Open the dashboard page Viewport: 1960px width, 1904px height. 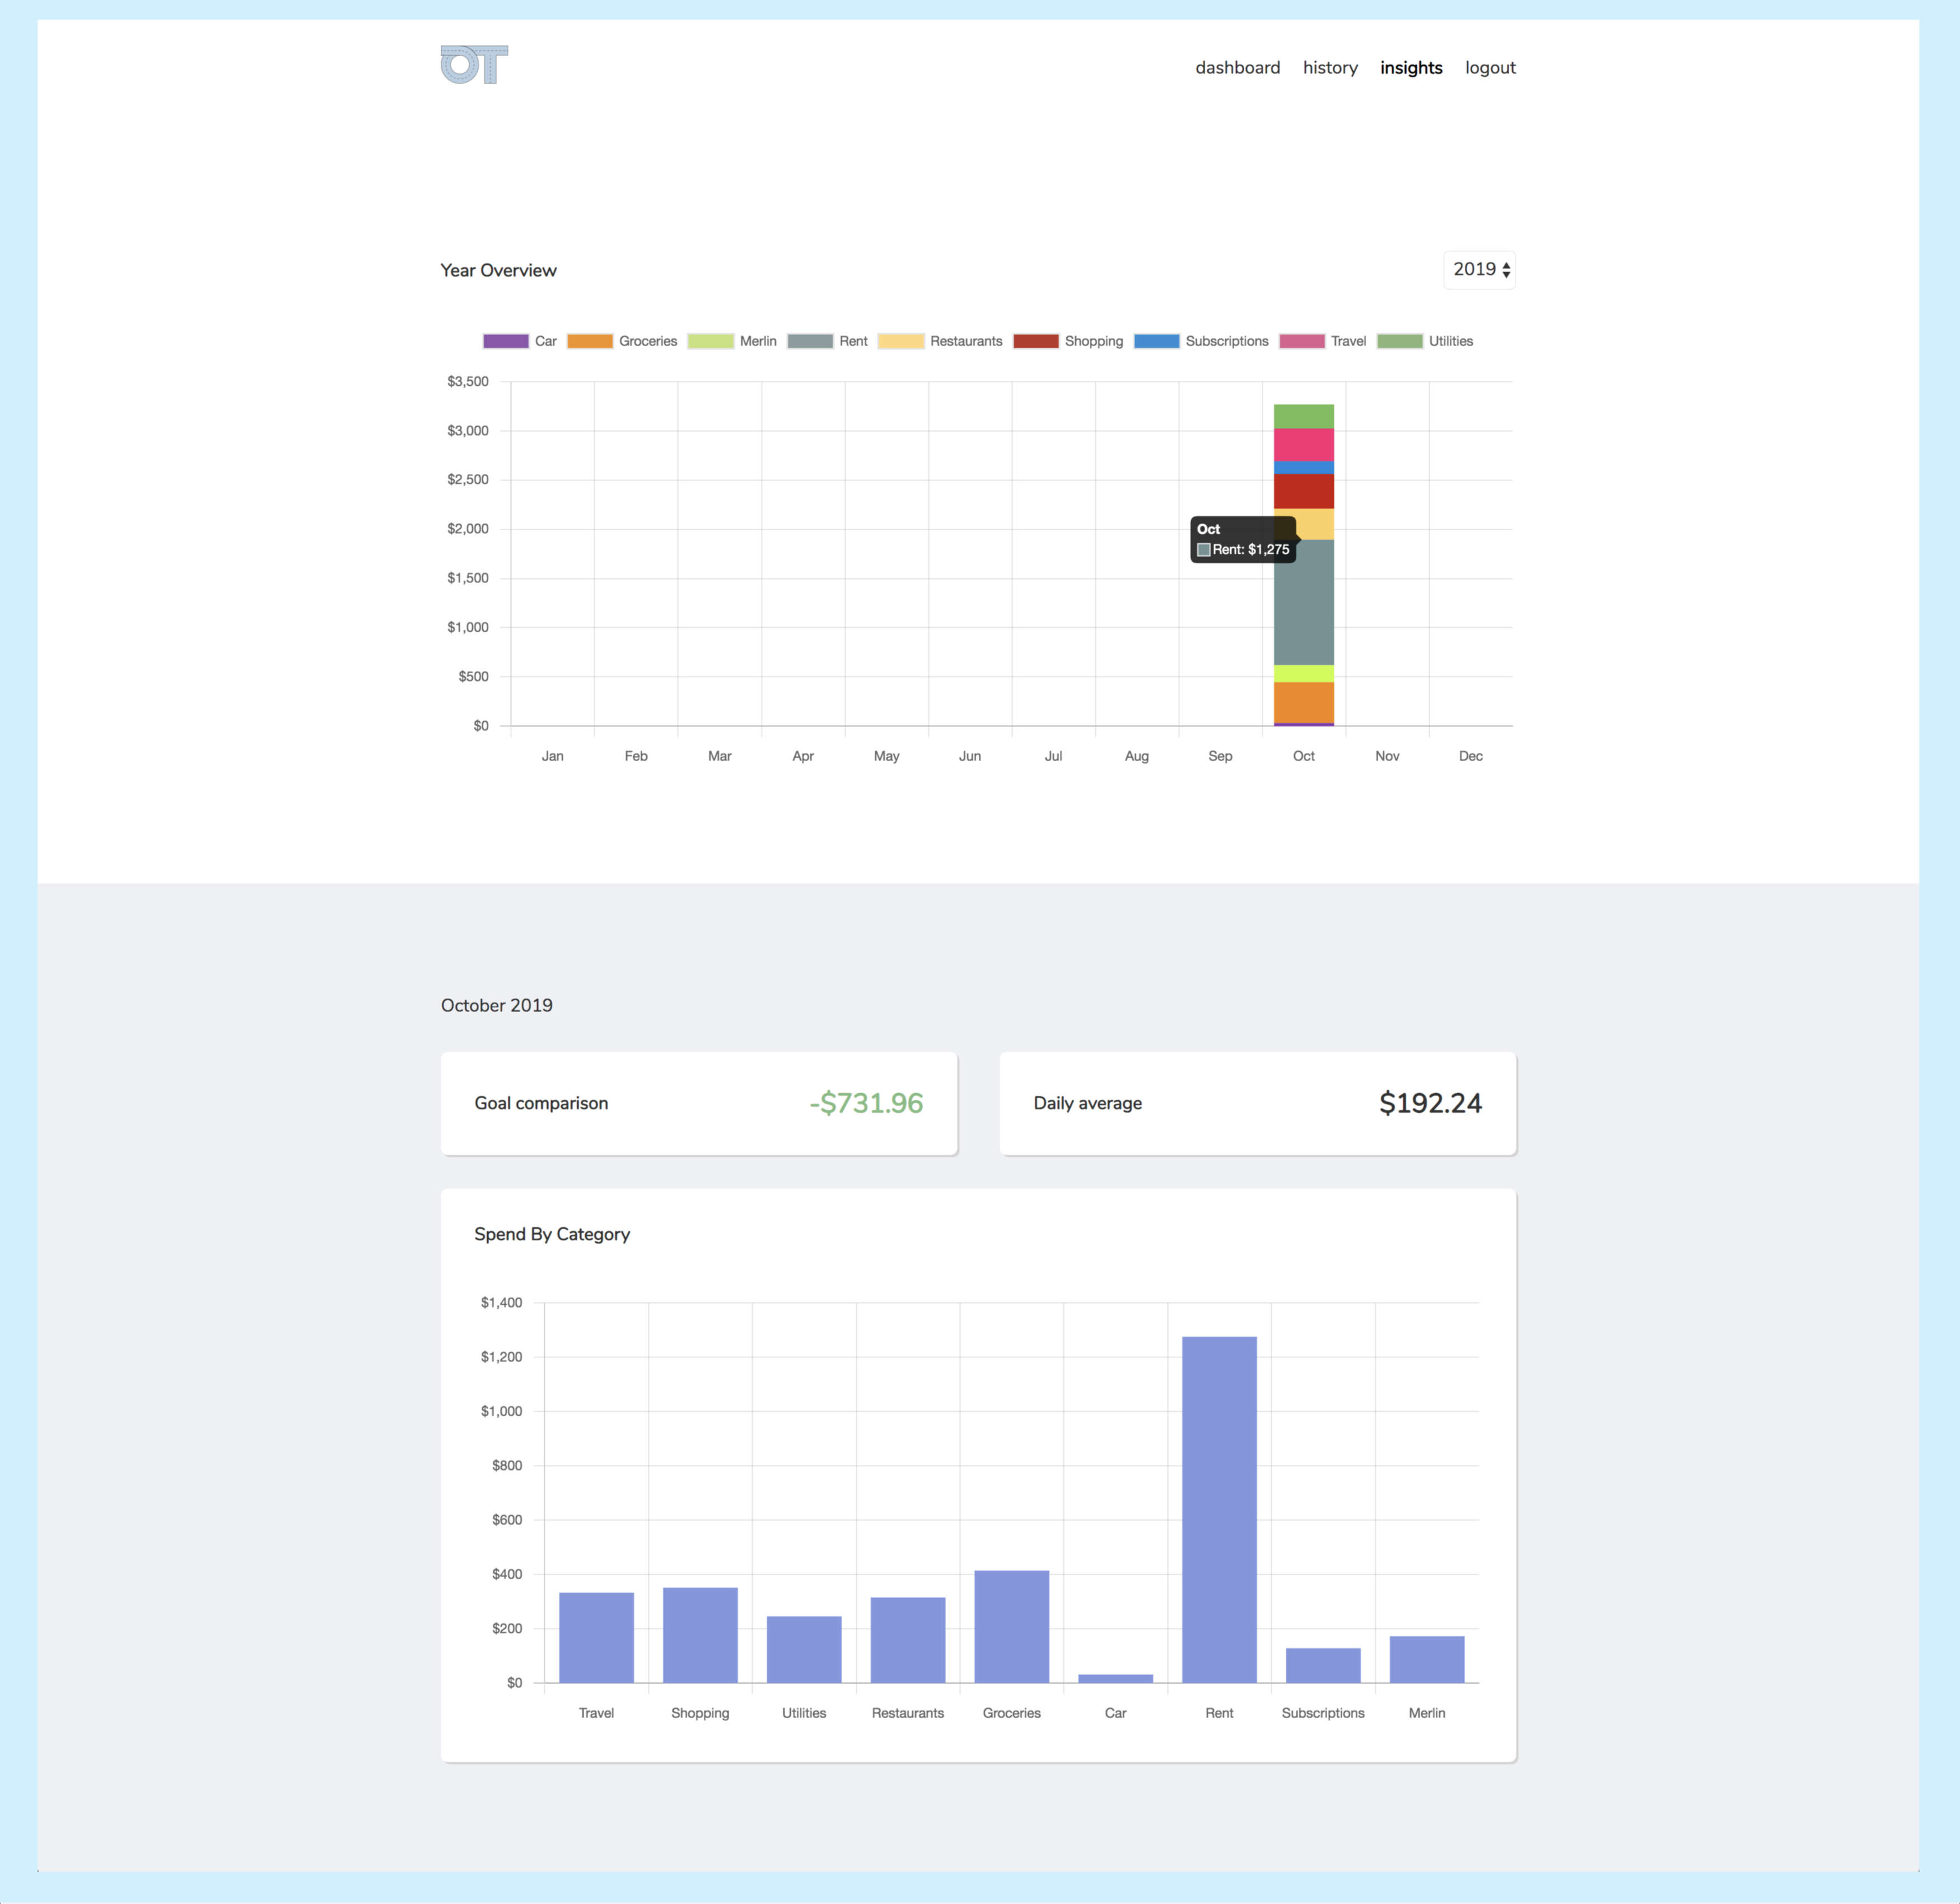coord(1237,68)
